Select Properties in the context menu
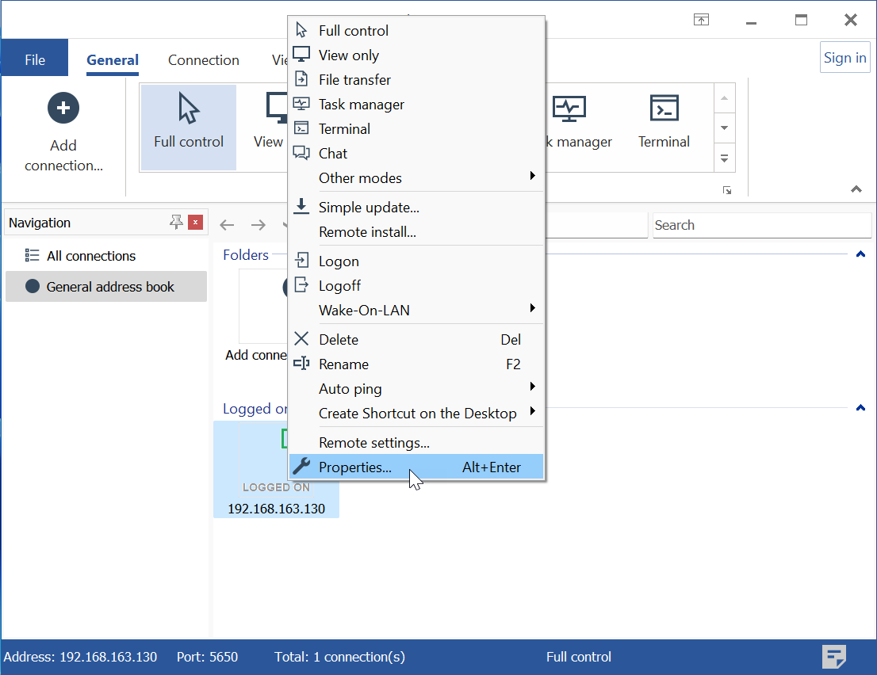 (355, 467)
